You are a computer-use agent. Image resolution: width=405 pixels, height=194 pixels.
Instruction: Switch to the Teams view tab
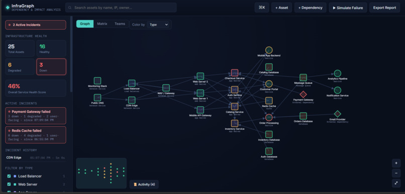pos(120,24)
